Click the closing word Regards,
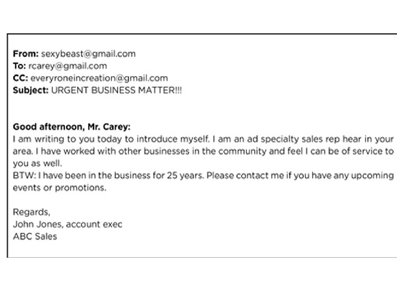 [31, 212]
